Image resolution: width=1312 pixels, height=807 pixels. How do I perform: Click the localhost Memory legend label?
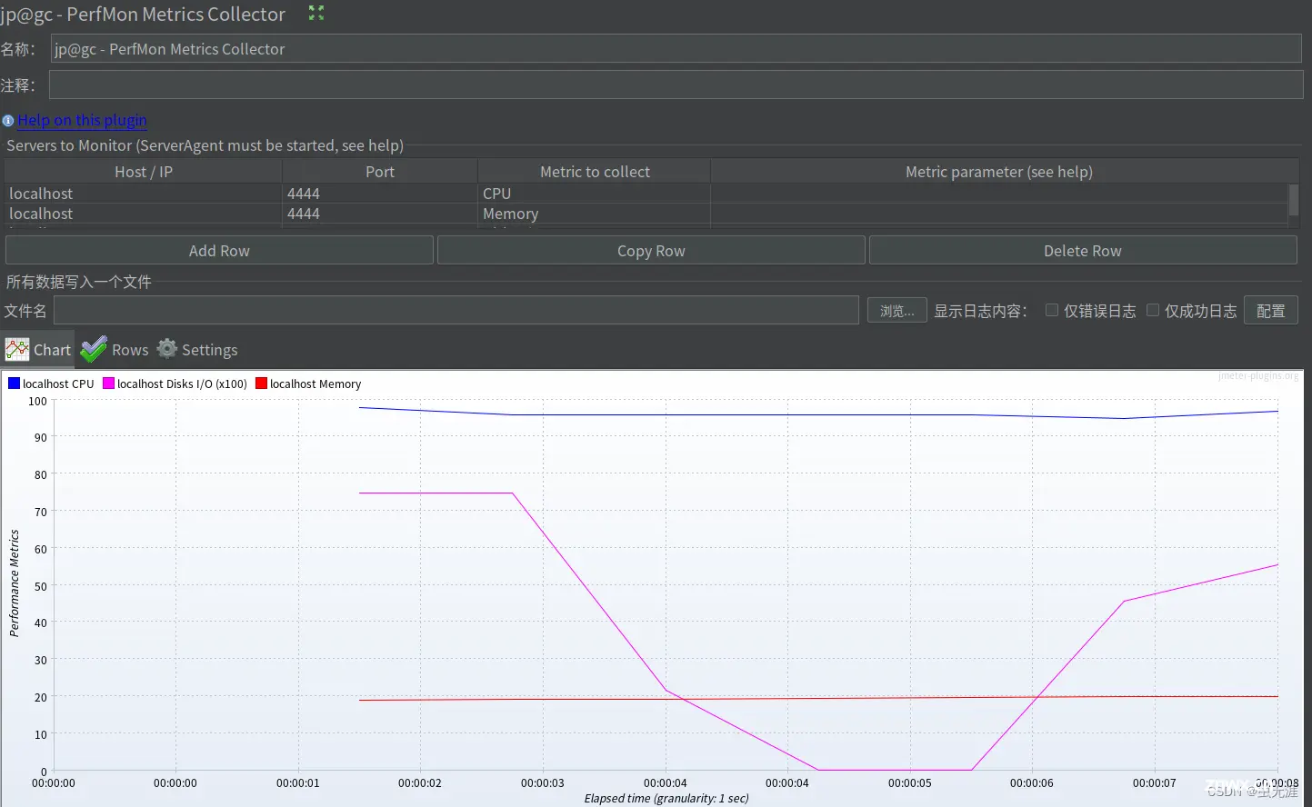coord(315,384)
